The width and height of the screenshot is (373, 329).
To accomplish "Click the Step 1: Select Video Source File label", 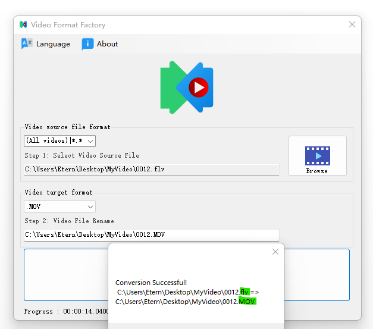I will (x=82, y=156).
